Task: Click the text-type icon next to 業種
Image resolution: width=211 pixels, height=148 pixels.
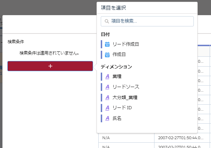Action: pyautogui.click(x=107, y=76)
